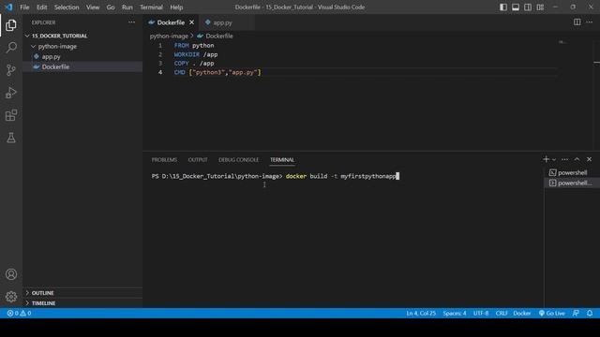
Task: Click the Explorer more actions ellipsis
Action: pyautogui.click(x=131, y=22)
